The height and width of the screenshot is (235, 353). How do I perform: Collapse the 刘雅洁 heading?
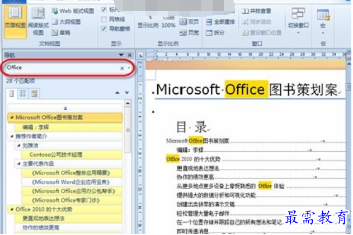click(19, 145)
